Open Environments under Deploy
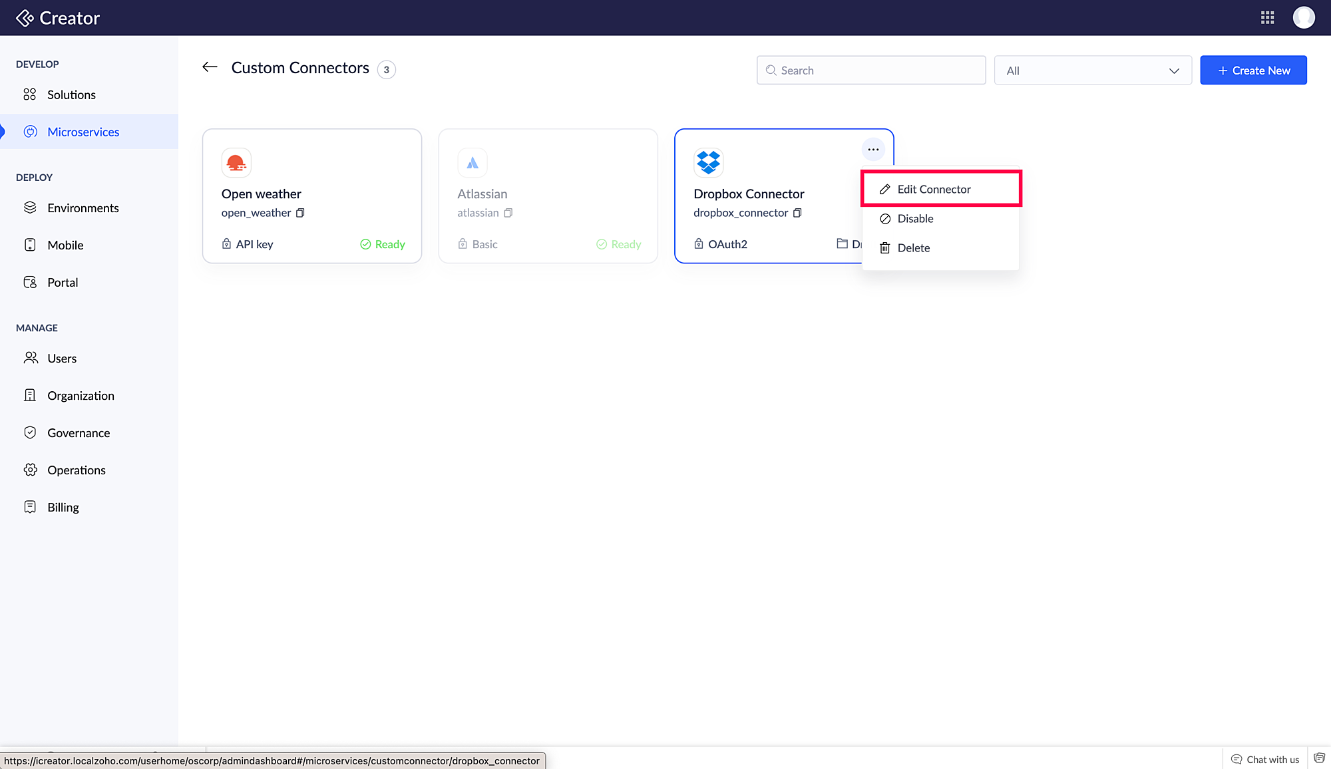 click(83, 208)
